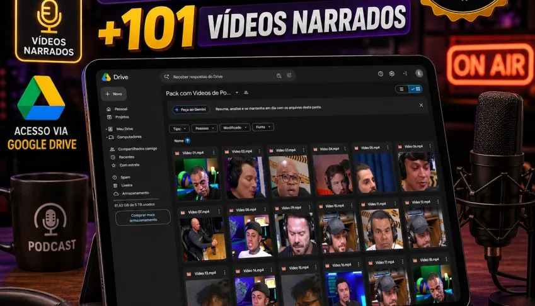This screenshot has height=306, width=535.
Task: Select the Video 11.mp4 thumbnail
Action: click(x=381, y=229)
